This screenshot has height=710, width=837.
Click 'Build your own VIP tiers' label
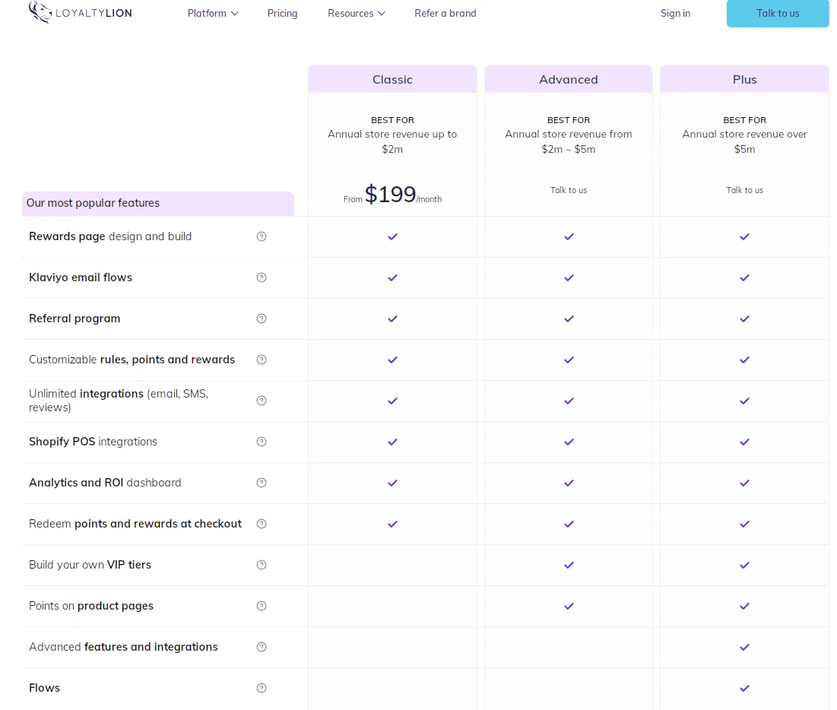[x=90, y=566]
